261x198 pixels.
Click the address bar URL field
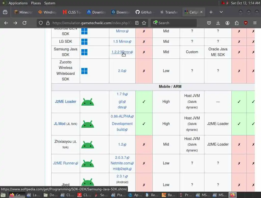click(92, 23)
